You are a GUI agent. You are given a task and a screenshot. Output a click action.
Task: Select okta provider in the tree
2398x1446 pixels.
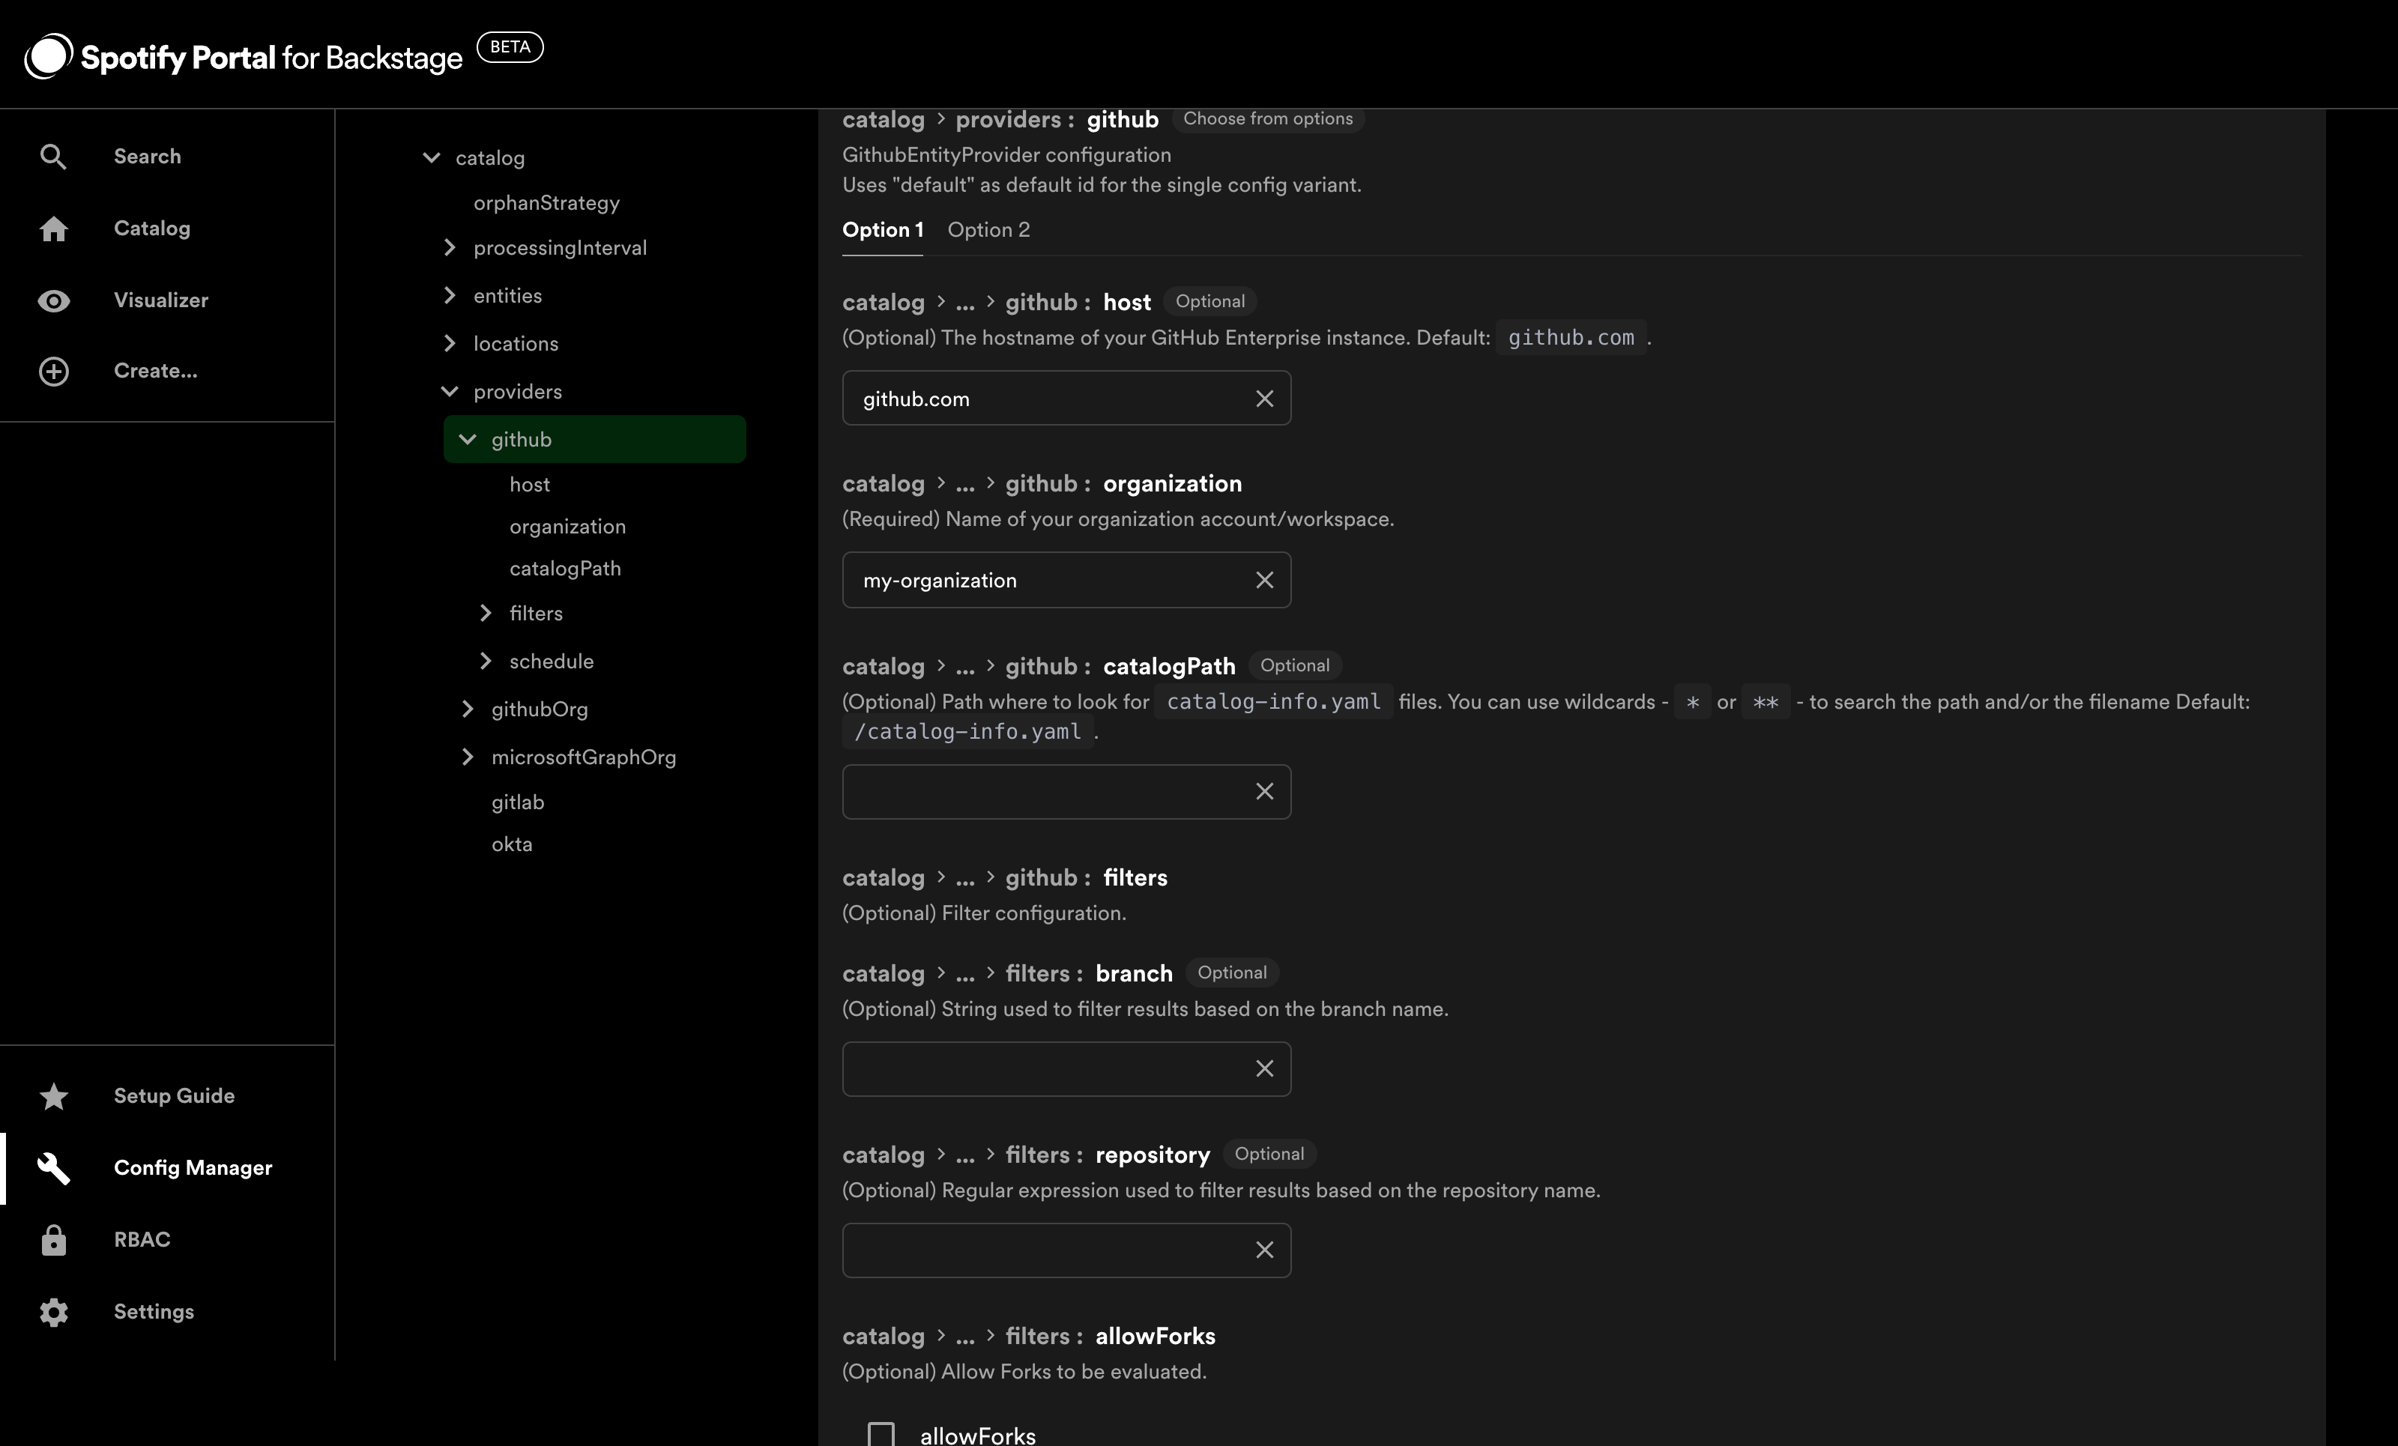(x=512, y=844)
